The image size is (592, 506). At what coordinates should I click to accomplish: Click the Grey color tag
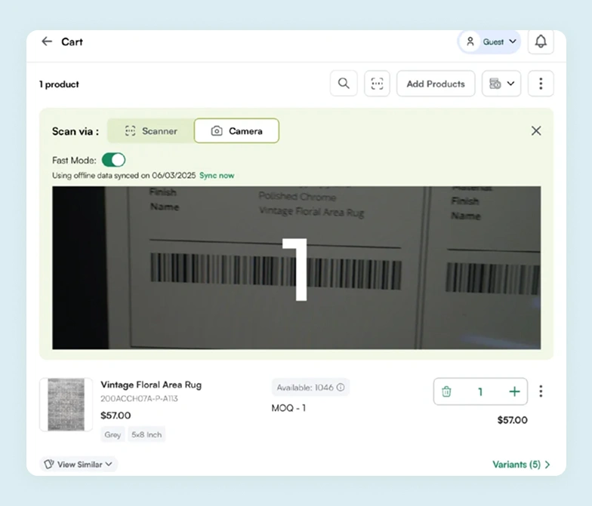pos(113,434)
